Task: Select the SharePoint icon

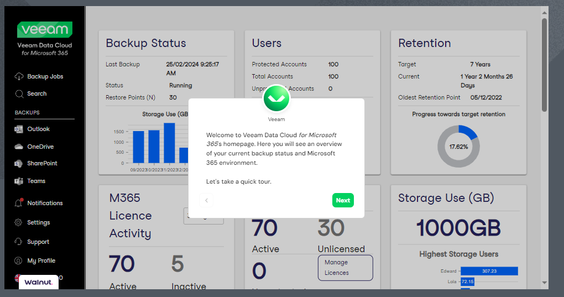Action: pos(19,164)
